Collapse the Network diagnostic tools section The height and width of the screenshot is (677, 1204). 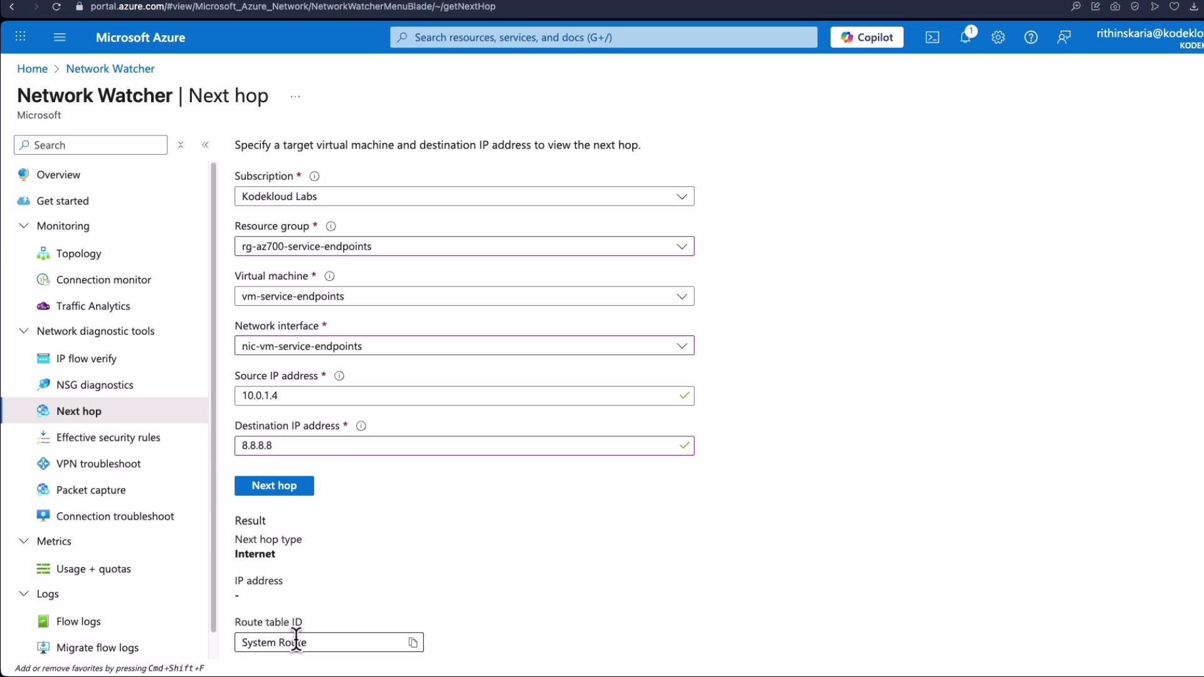coord(24,331)
